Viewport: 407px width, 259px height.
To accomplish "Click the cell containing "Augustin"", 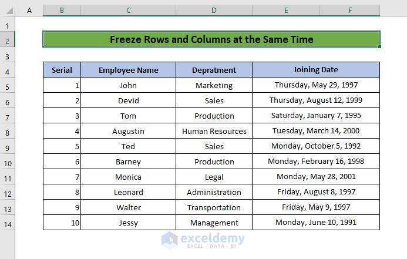I will (128, 131).
